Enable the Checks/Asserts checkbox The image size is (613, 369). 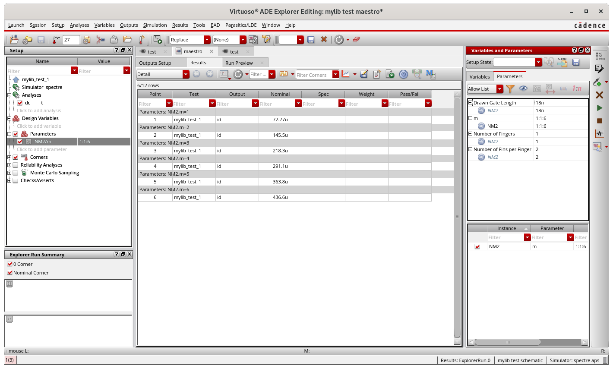click(16, 180)
